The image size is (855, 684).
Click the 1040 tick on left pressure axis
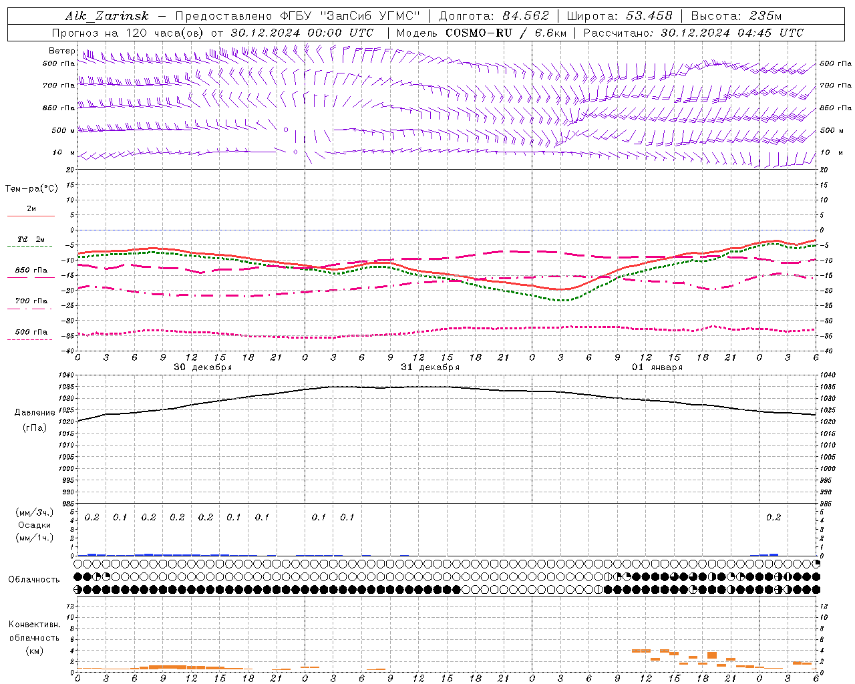point(67,375)
